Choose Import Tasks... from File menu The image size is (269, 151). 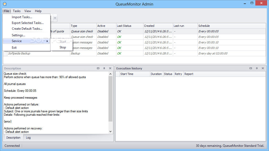pyautogui.click(x=22, y=17)
